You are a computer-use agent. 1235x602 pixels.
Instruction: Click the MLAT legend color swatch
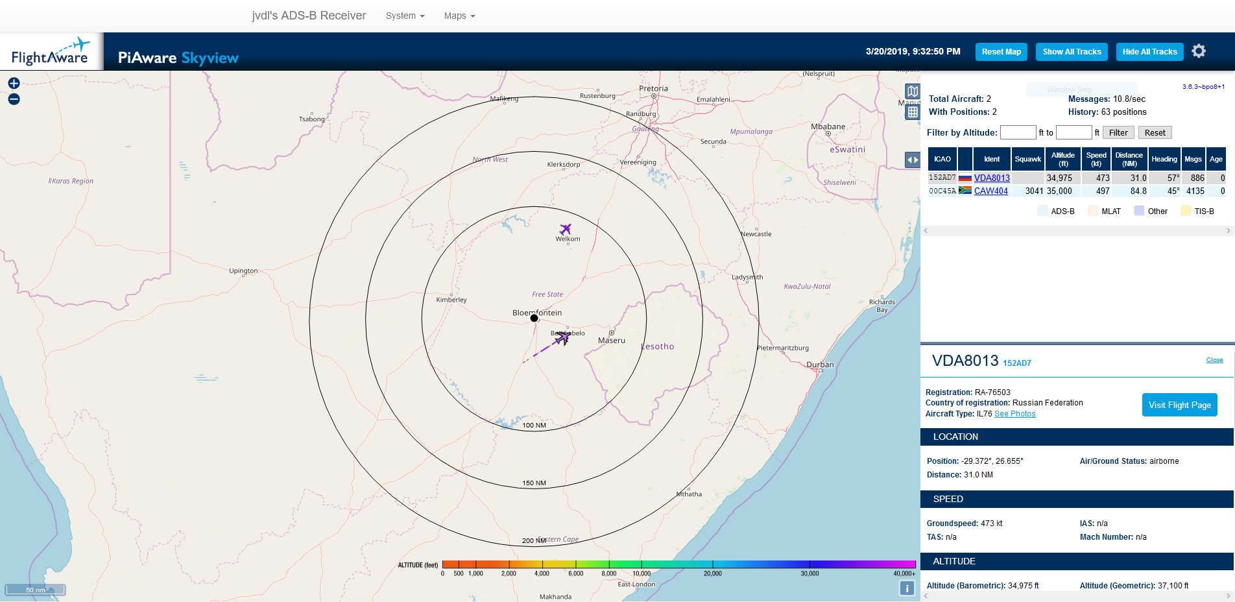click(1093, 211)
